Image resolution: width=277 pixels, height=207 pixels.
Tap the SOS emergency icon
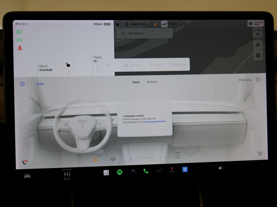pos(164,24)
